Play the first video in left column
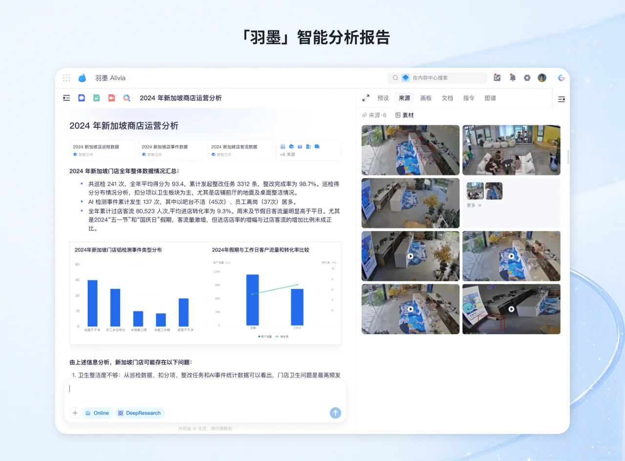Image resolution: width=625 pixels, height=461 pixels. click(411, 256)
